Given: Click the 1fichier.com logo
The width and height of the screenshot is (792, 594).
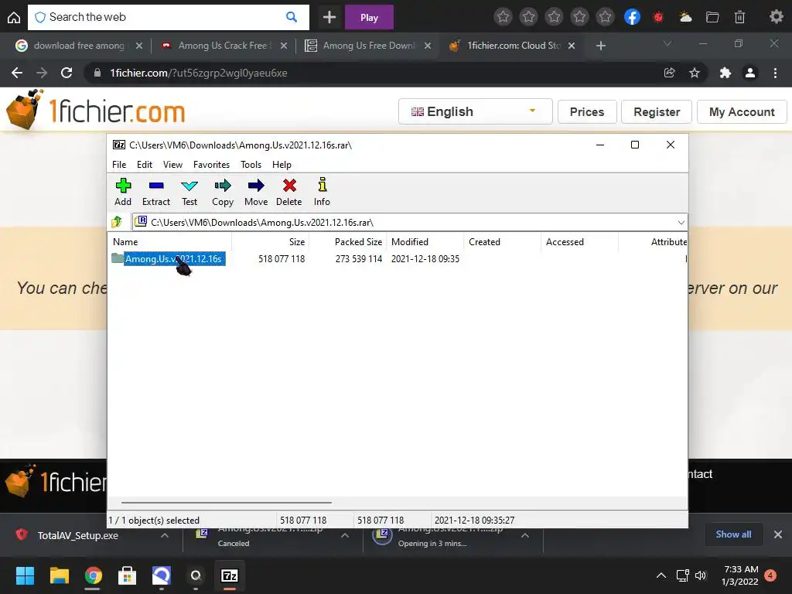Looking at the screenshot, I should tap(96, 110).
